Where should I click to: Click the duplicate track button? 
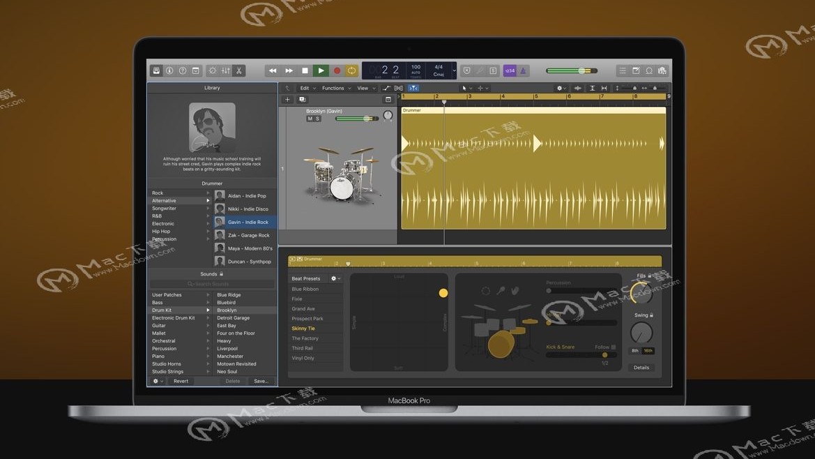click(x=303, y=99)
